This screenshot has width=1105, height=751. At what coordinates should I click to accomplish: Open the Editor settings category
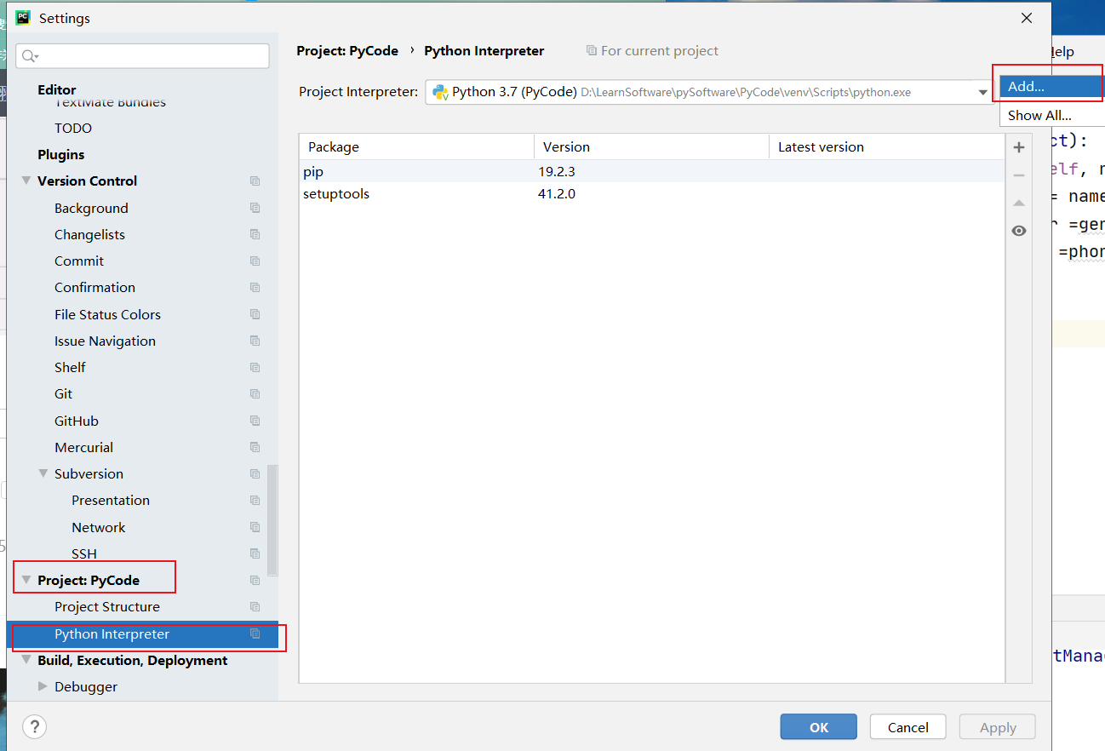click(x=57, y=89)
